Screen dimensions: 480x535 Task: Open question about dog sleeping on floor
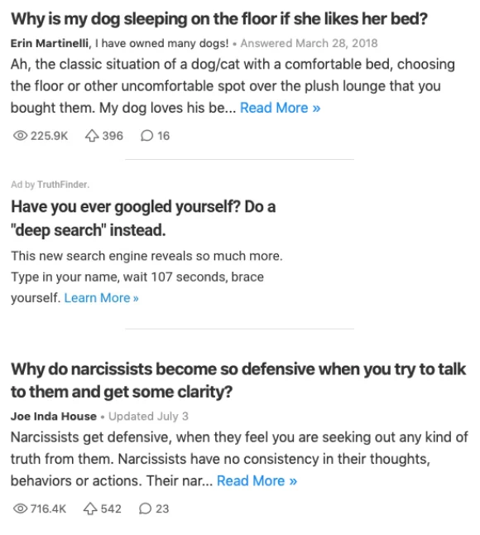tap(218, 19)
